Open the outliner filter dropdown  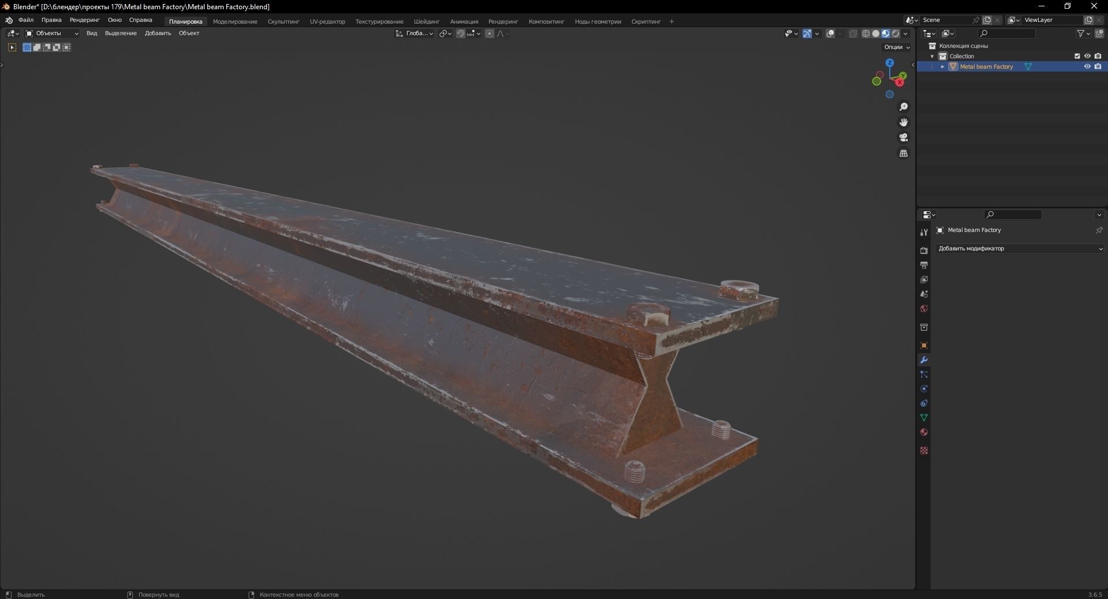(1083, 33)
